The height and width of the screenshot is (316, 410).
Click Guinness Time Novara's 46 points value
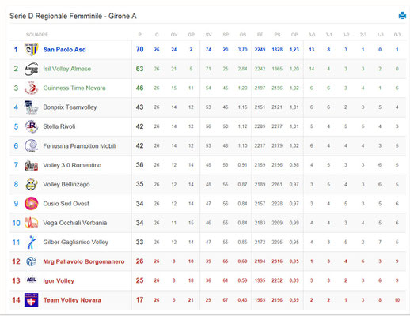pos(139,88)
